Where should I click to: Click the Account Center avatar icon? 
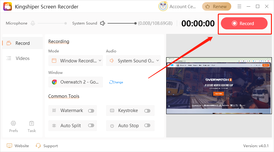pyautogui.click(x=163, y=6)
